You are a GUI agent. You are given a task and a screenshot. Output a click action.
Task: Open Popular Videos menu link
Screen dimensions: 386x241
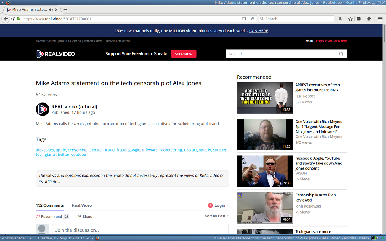point(70,41)
